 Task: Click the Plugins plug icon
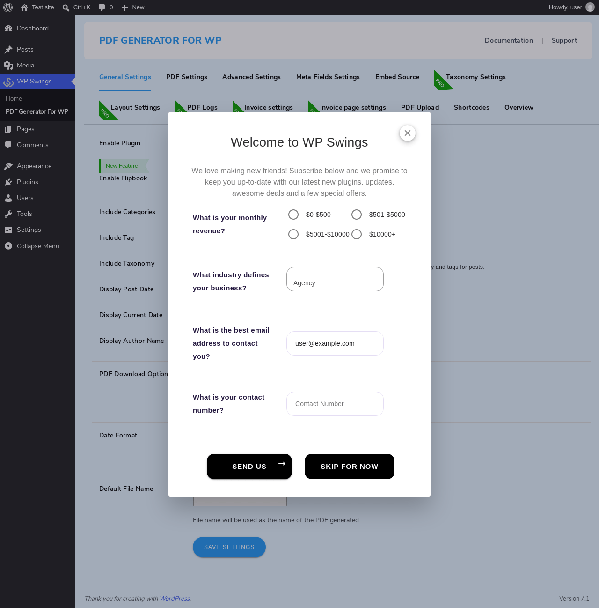click(x=8, y=182)
